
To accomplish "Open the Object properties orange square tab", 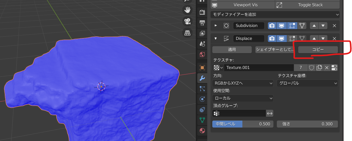I will click(202, 67).
